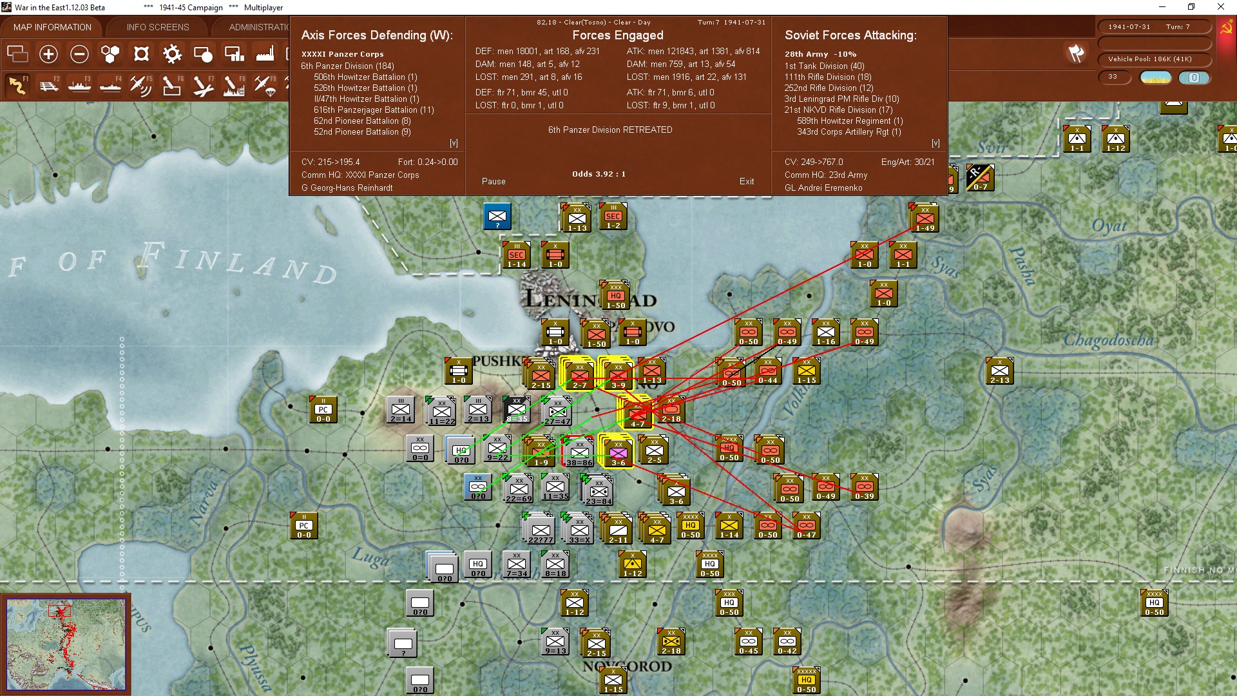Click the weather indicator pill
This screenshot has width=1237, height=696.
tap(1156, 77)
